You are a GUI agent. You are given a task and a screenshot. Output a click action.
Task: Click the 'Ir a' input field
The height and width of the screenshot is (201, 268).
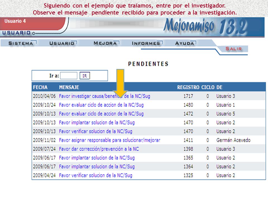coord(69,76)
